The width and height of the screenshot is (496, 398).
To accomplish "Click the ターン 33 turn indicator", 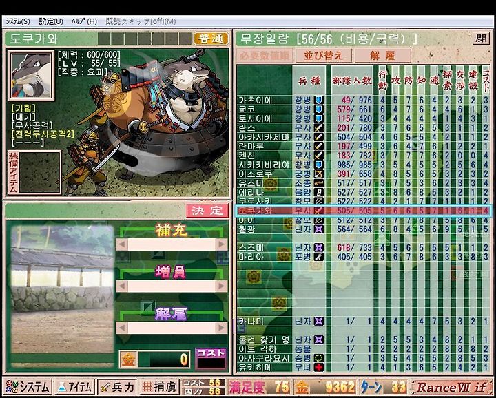I will [x=384, y=387].
